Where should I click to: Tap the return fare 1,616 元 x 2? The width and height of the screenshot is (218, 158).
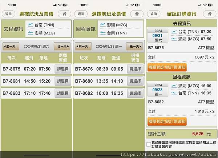pyautogui.click(x=205, y=111)
